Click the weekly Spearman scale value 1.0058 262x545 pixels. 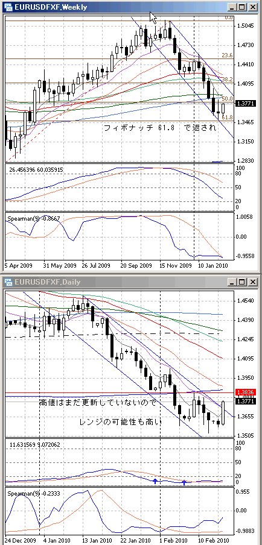click(246, 217)
